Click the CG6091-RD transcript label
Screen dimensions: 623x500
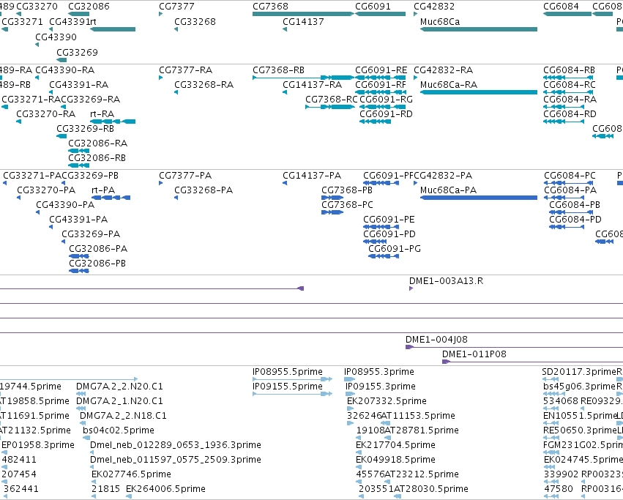click(x=386, y=114)
